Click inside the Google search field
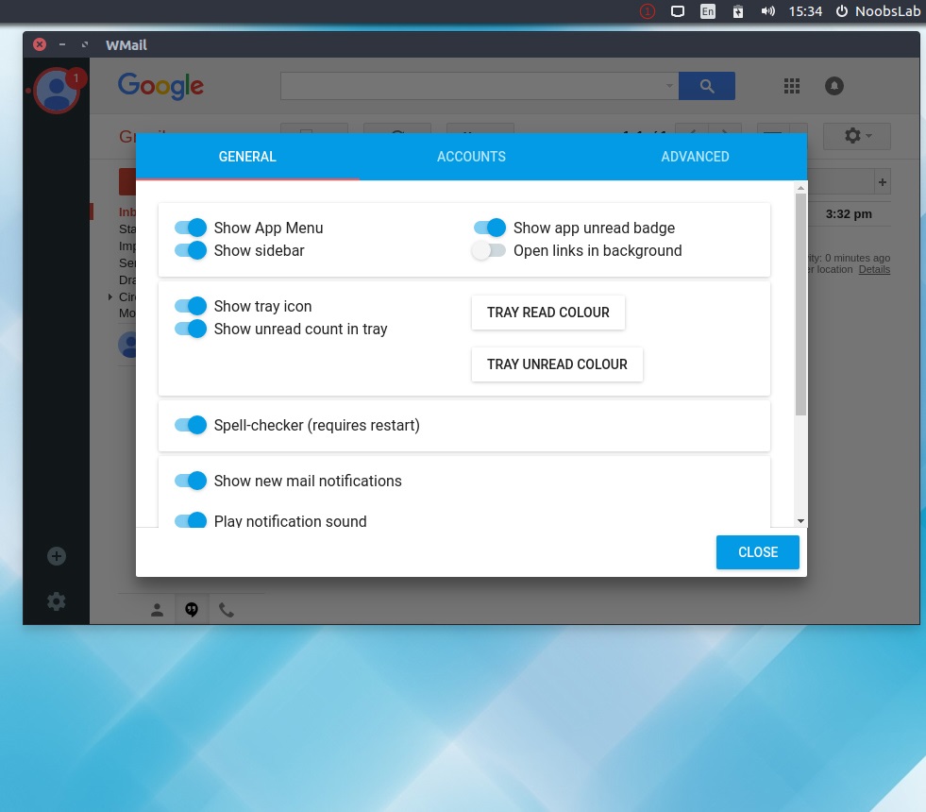The image size is (926, 812). pyautogui.click(x=472, y=85)
